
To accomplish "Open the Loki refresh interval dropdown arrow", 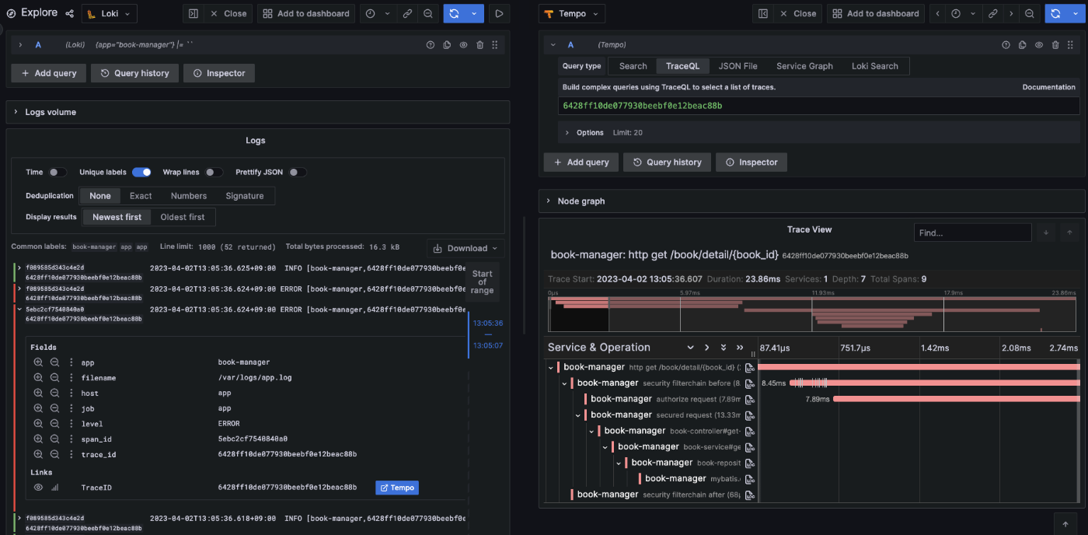I will 474,13.
